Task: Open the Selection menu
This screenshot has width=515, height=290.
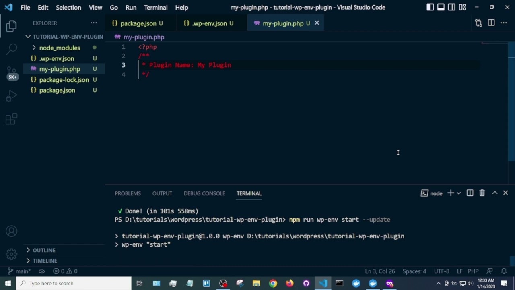Action: coord(68,7)
